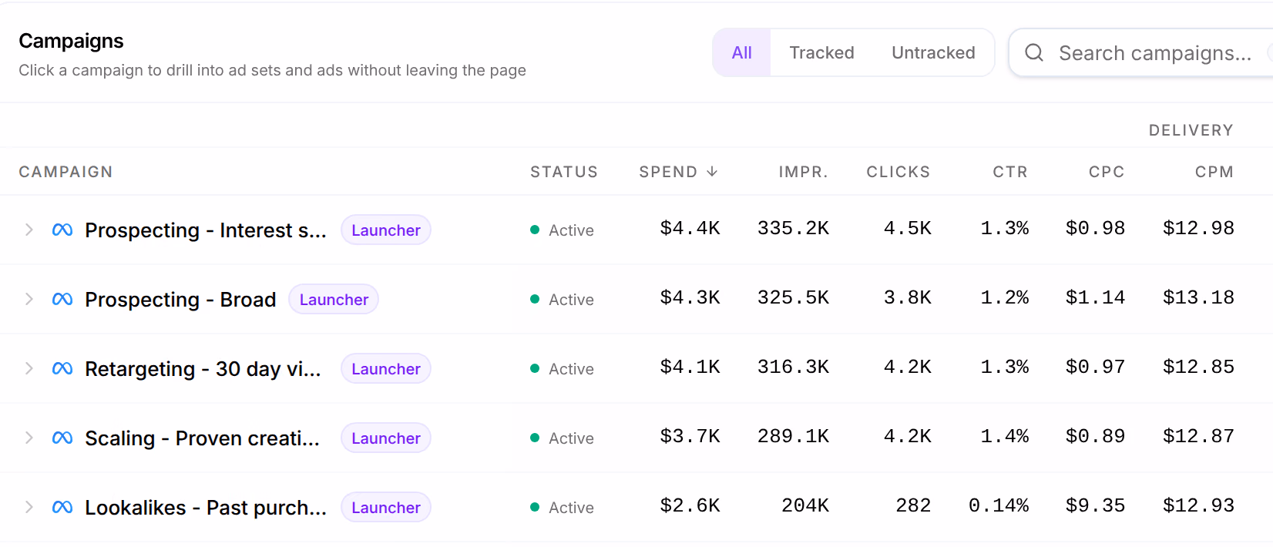Click the $13.18 CPM value

coord(1198,297)
